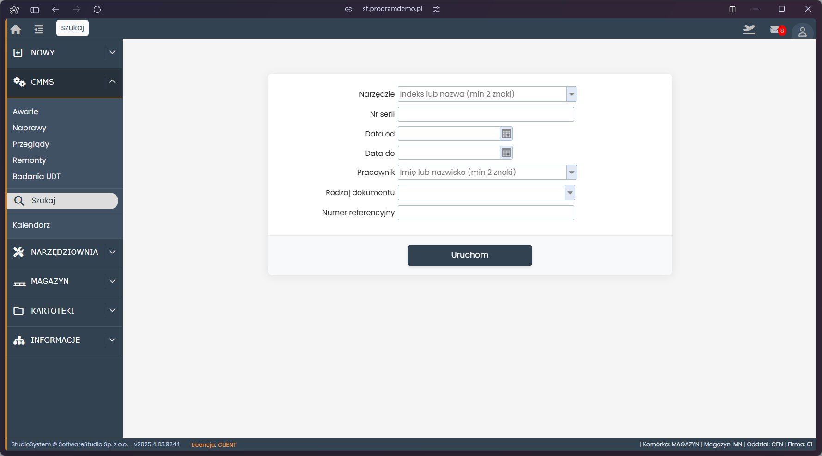Open the Rodzaj dokumentu dropdown
822x456 pixels.
(570, 193)
